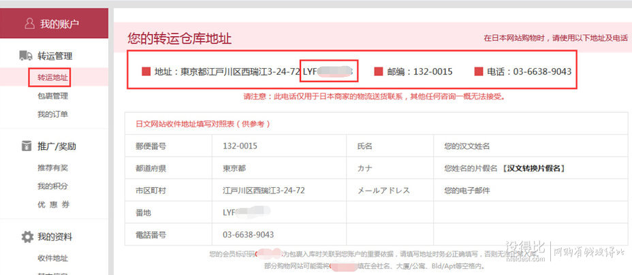Open 我的订单 page
This screenshot has height=275, width=632.
(x=52, y=114)
